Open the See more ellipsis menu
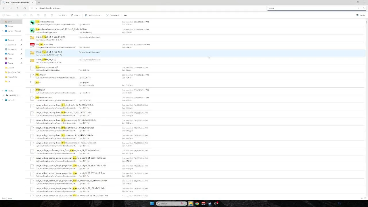The width and height of the screenshot is (368, 207). pyautogui.click(x=125, y=15)
